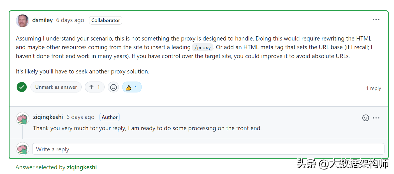
Task: Click the 6 days ago timestamp on the reply
Action: pyautogui.click(x=80, y=117)
